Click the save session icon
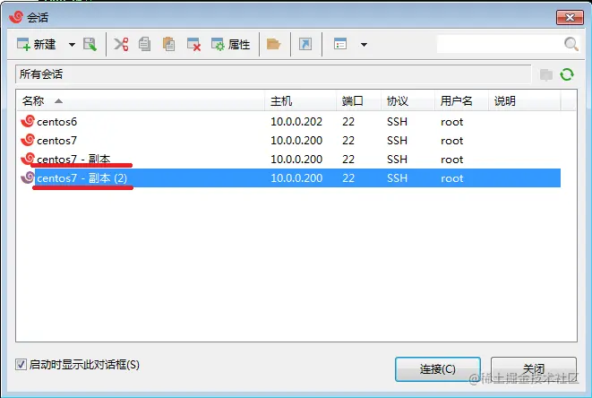Screen dimensions: 592x398 90,45
